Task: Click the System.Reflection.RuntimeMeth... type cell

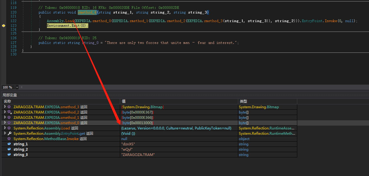Action: coord(267,134)
